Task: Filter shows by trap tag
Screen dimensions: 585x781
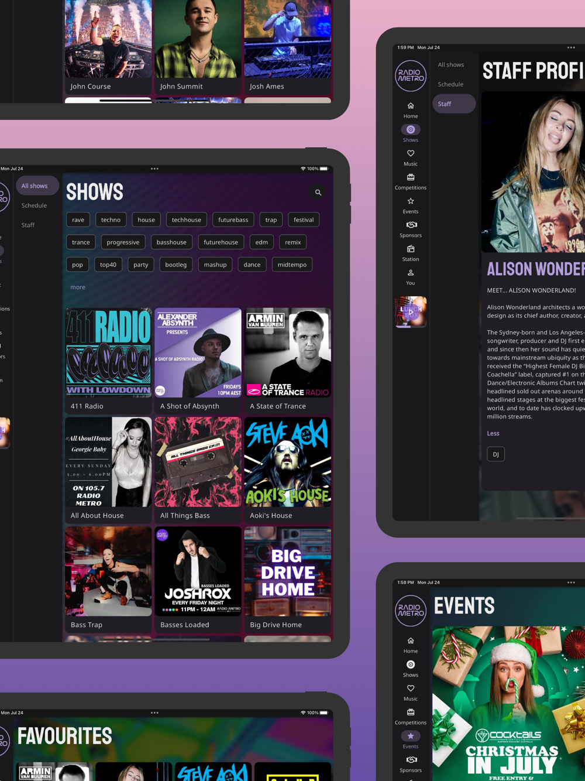Action: coord(271,220)
